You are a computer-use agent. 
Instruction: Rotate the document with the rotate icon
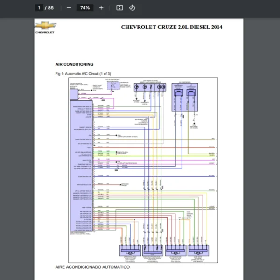tap(132, 8)
